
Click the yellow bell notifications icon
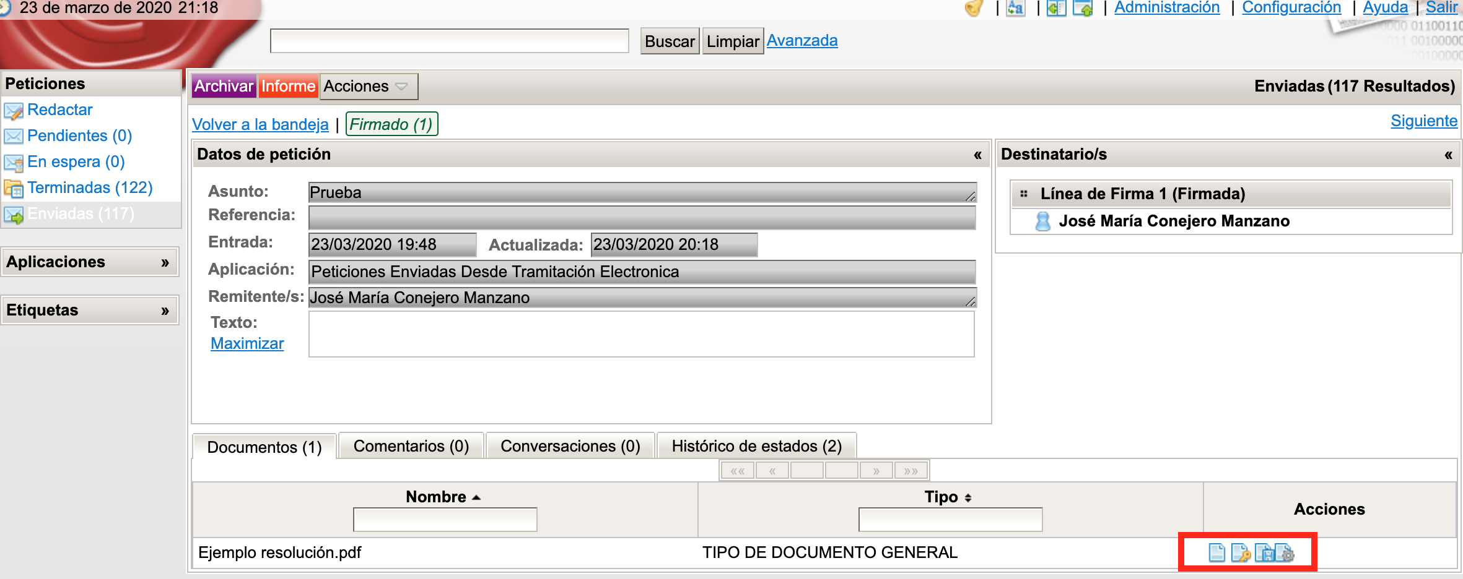tap(974, 8)
